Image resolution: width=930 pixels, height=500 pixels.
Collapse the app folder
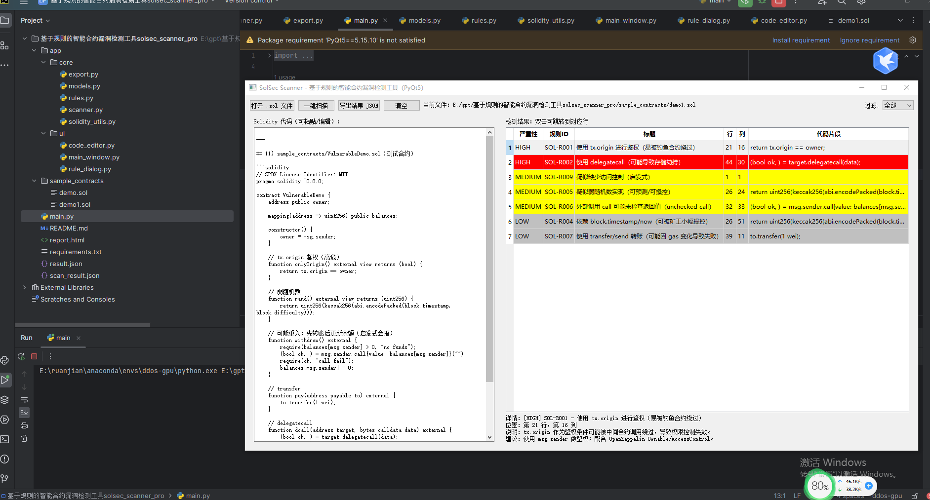34,50
